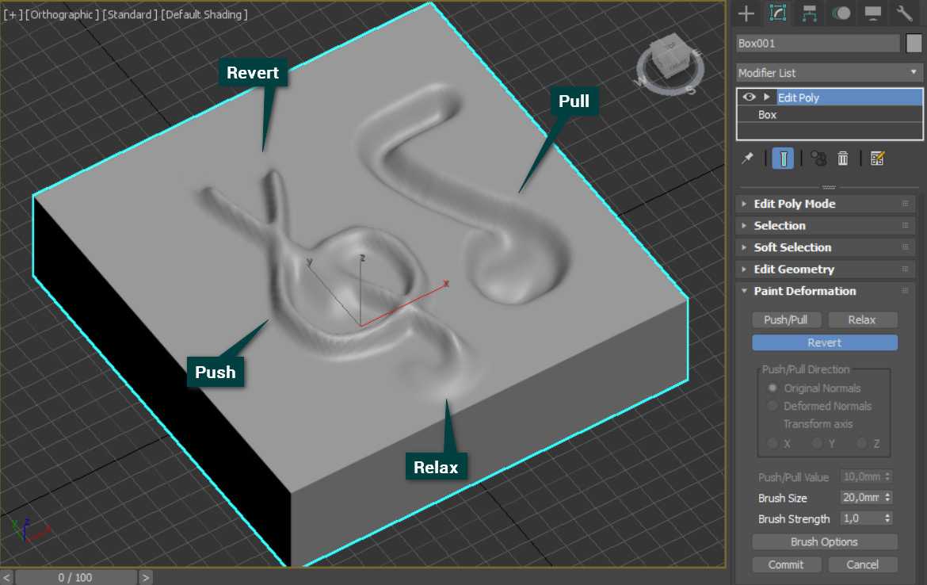Open the Motion panel icon
Image resolution: width=927 pixels, height=585 pixels.
click(x=841, y=13)
